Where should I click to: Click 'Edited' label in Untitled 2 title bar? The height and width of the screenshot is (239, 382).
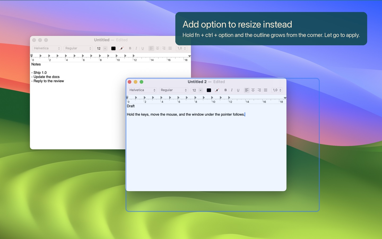pyautogui.click(x=219, y=82)
